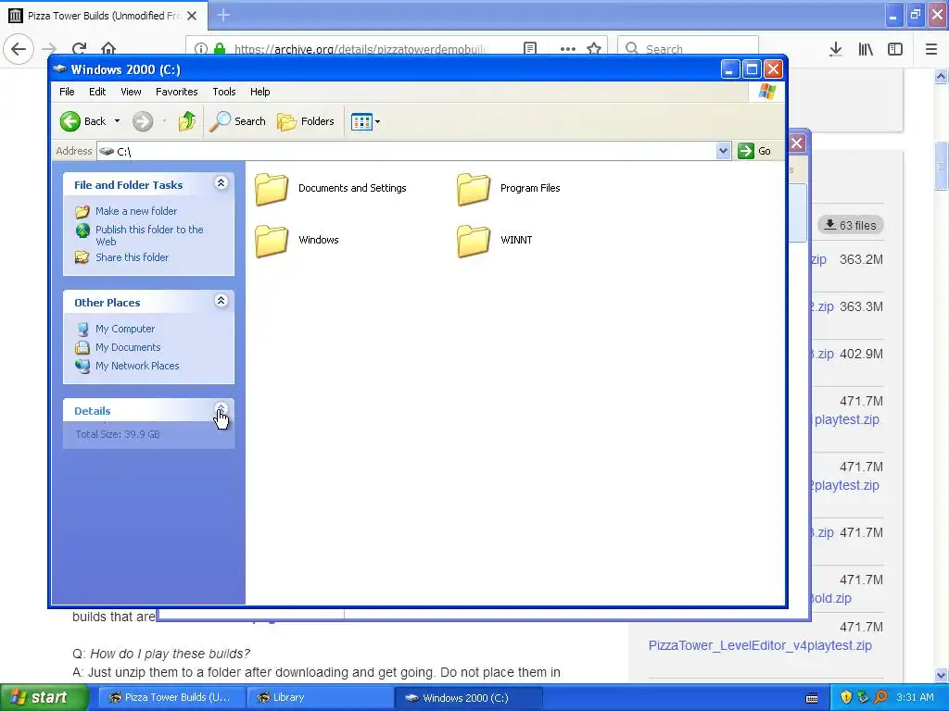Open the Back history dropdown arrow
Image resolution: width=949 pixels, height=711 pixels.
tap(118, 121)
